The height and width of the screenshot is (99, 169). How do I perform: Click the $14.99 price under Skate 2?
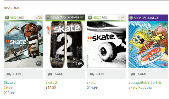click(x=51, y=87)
